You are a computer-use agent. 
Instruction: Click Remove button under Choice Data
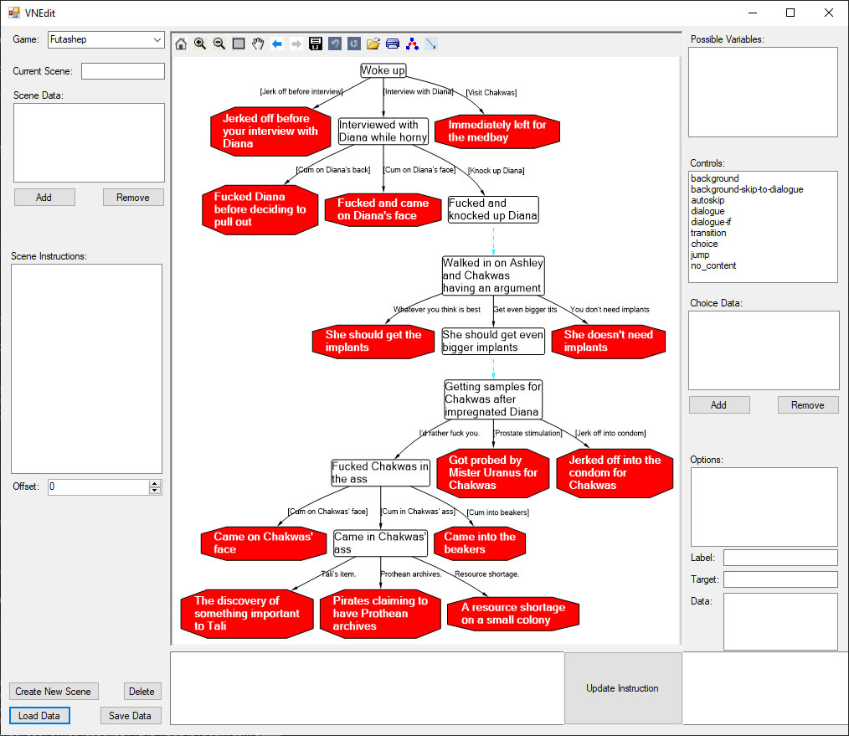[808, 404]
